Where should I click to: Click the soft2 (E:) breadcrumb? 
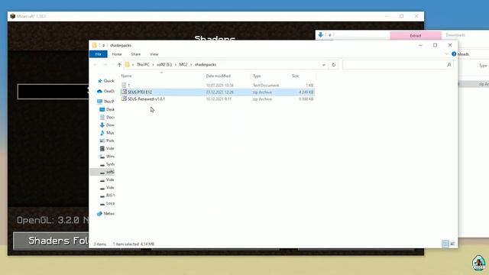click(164, 64)
